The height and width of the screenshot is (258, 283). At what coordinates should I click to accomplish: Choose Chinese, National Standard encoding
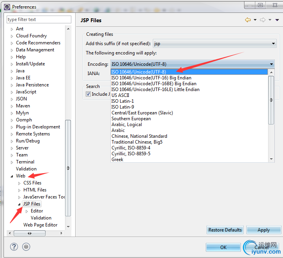[189, 136]
